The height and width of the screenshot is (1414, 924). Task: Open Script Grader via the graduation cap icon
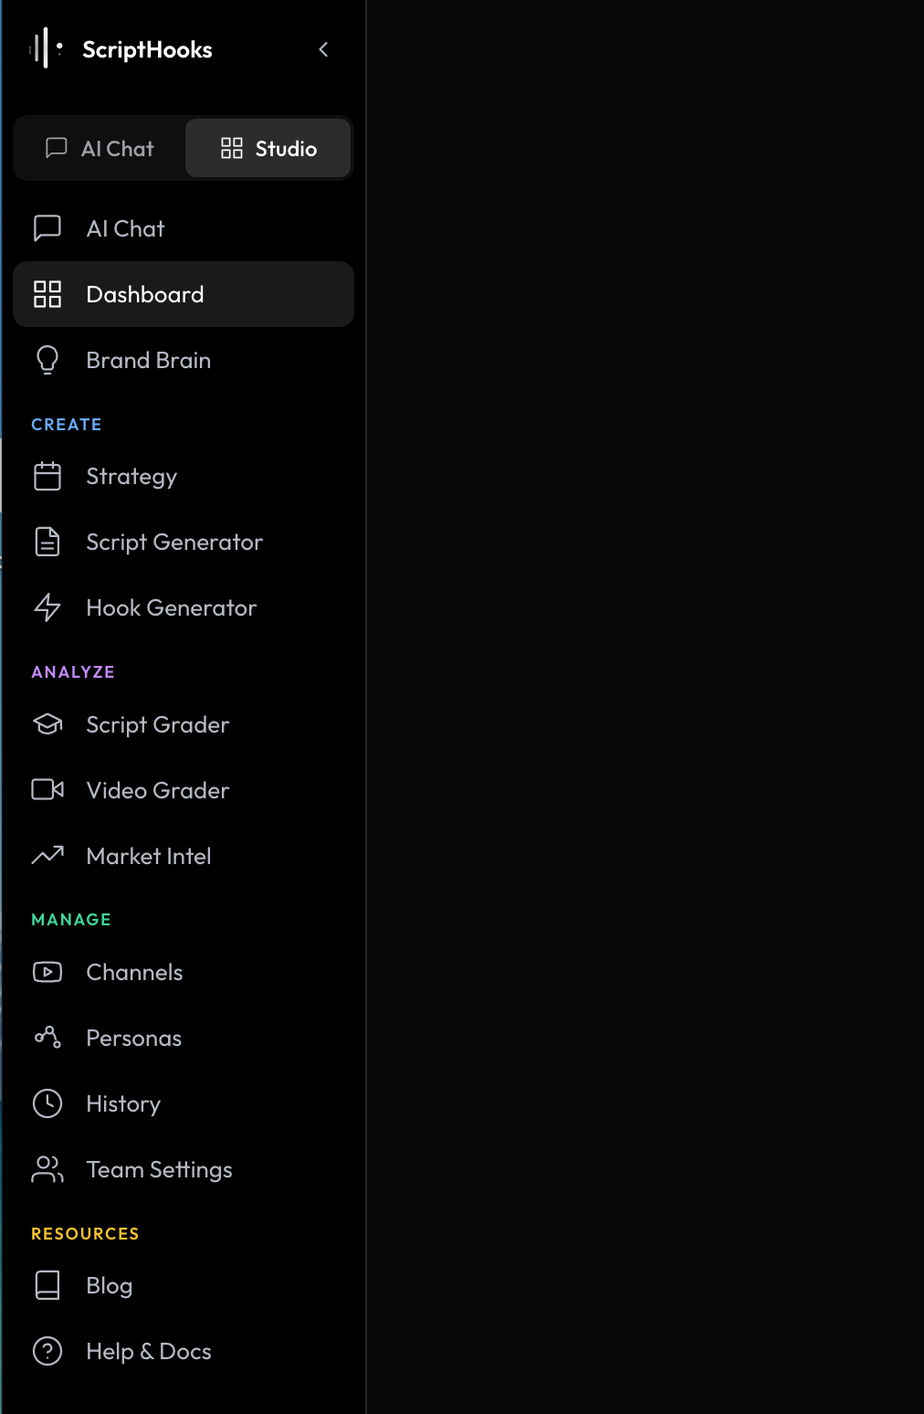pos(47,724)
